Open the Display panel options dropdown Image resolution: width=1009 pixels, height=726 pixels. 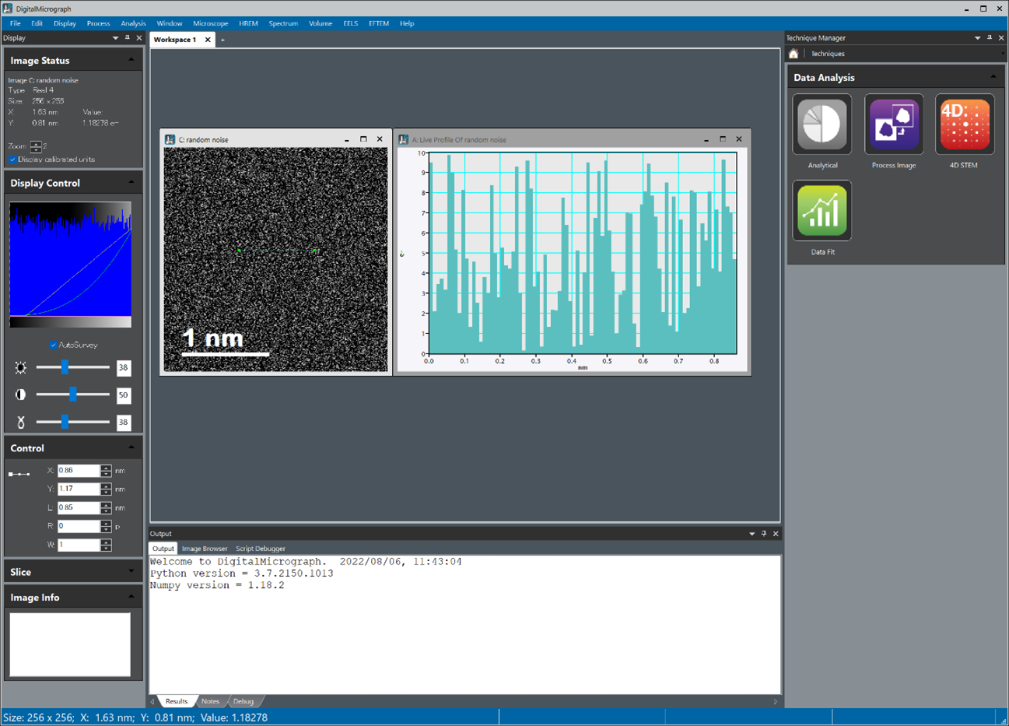pyautogui.click(x=115, y=37)
